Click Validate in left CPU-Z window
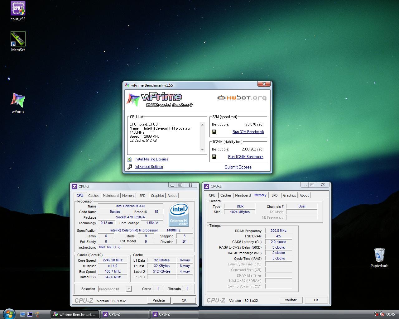This screenshot has width=399, height=319. coord(159,300)
